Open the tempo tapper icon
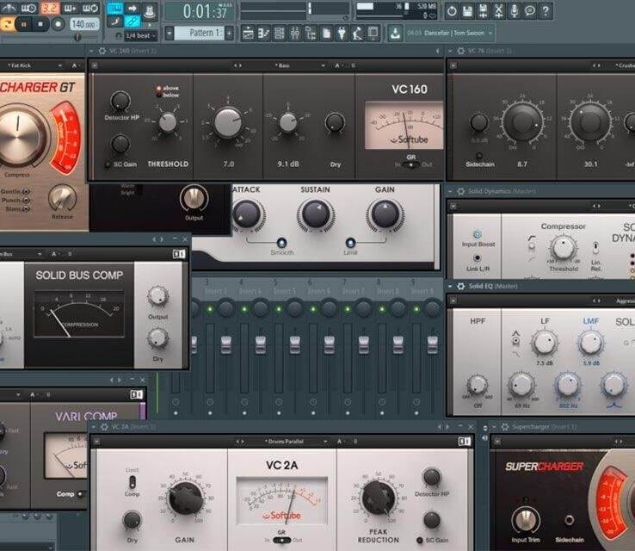 point(358,34)
